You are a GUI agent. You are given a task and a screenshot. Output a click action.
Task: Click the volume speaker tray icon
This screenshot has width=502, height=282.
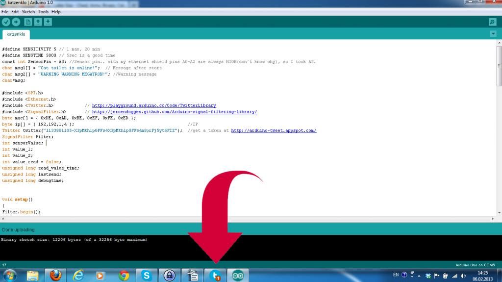(463, 276)
